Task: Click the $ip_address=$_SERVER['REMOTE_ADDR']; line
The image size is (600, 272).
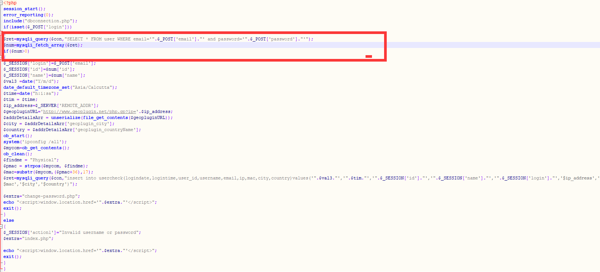Action: click(x=51, y=106)
